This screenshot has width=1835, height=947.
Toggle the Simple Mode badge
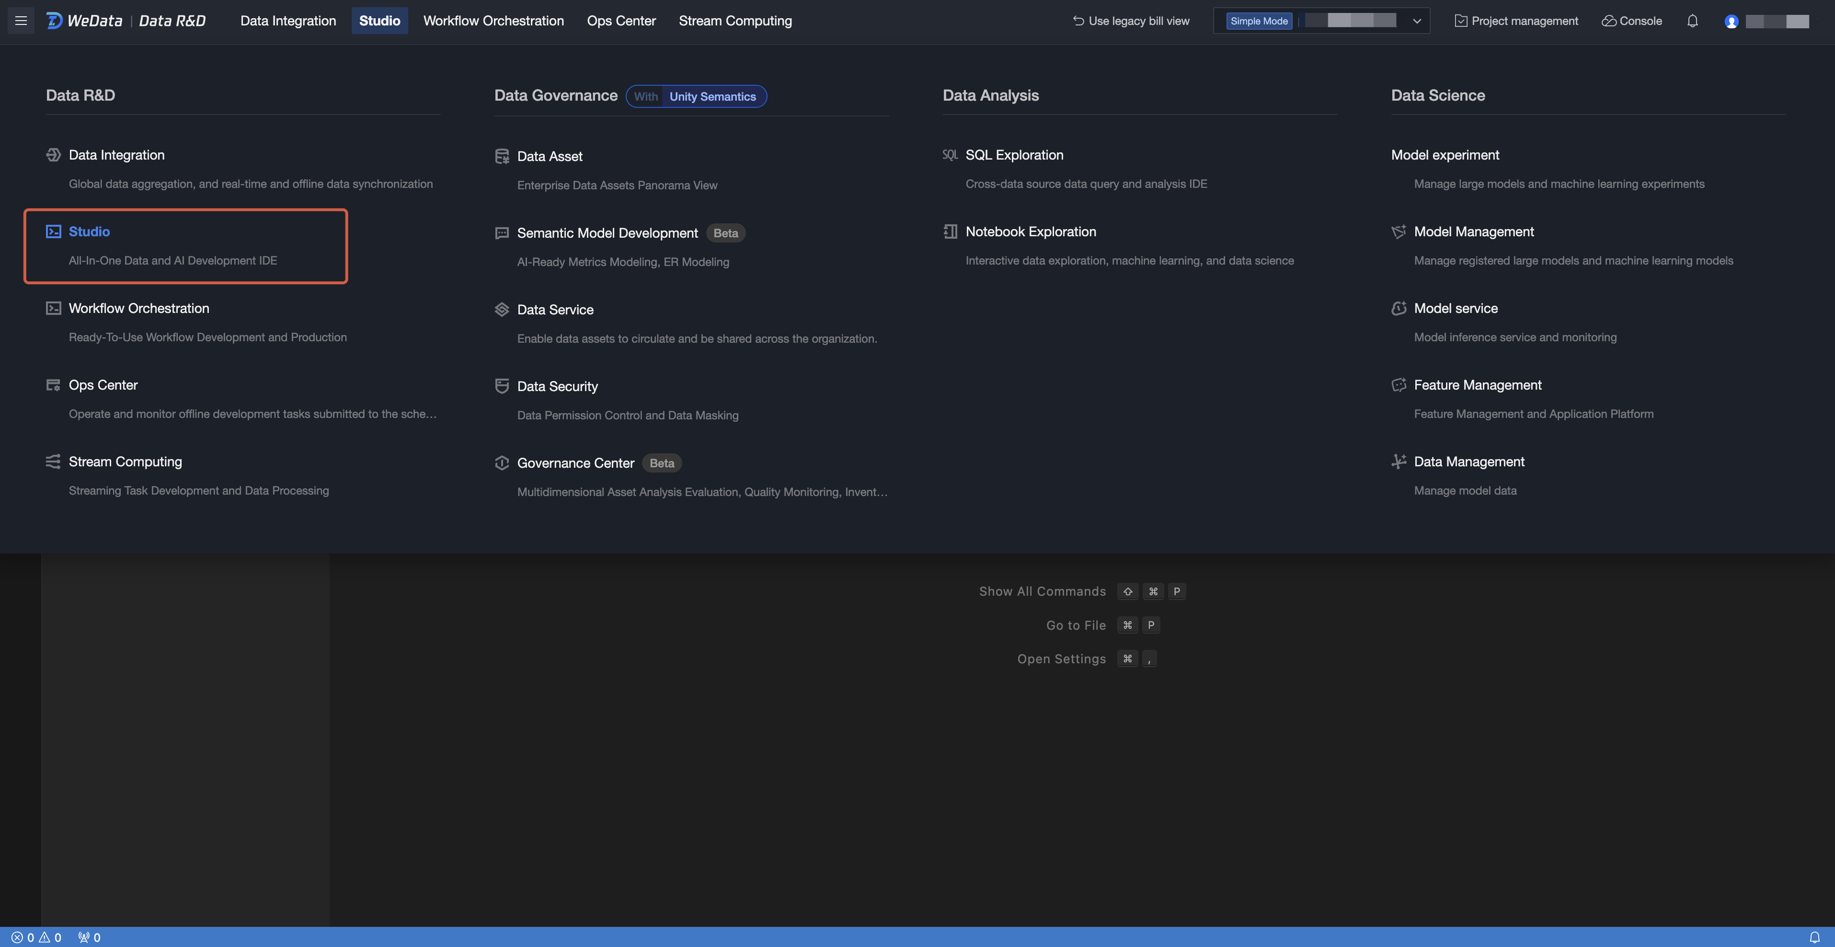coord(1259,21)
